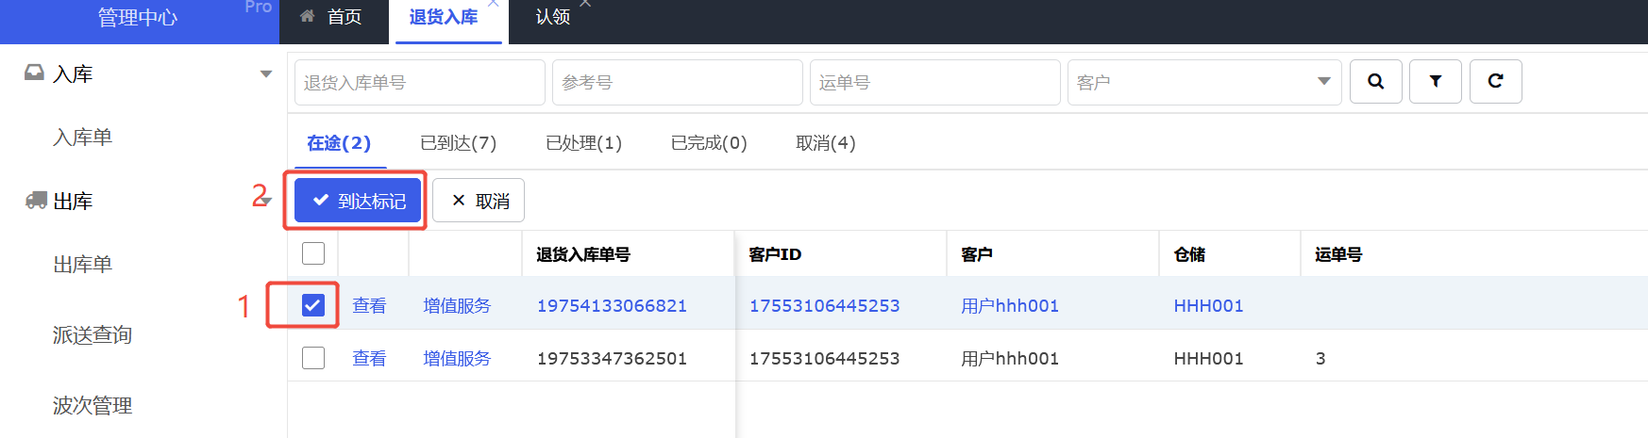Open 出库单 in the sidebar
The width and height of the screenshot is (1648, 438).
83,265
